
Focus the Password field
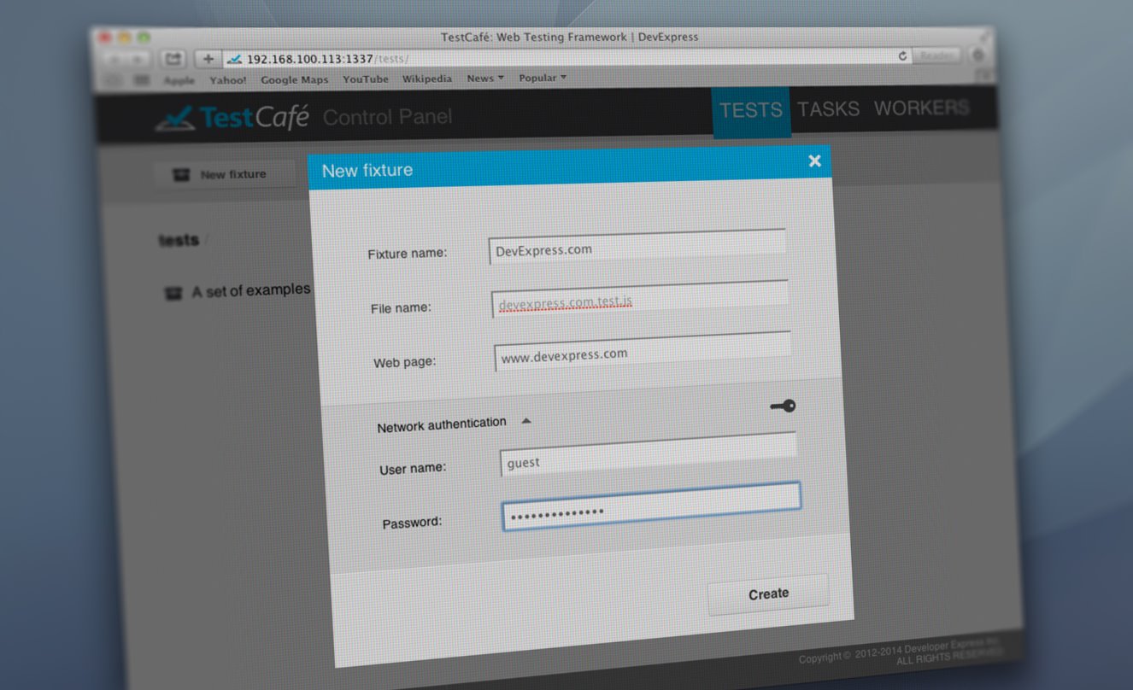[x=651, y=506]
